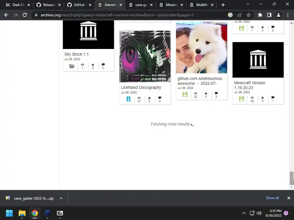
Task: Open File Explorer from the taskbar
Action: coord(22,213)
